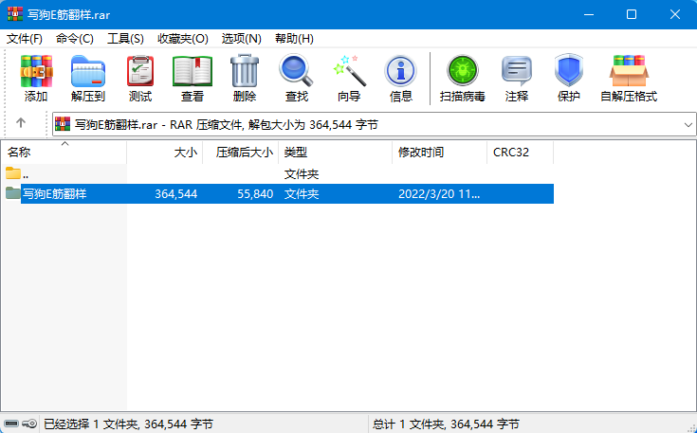Click the 扫描病毒 (Virus scan) icon
The width and height of the screenshot is (697, 433).
pyautogui.click(x=463, y=71)
